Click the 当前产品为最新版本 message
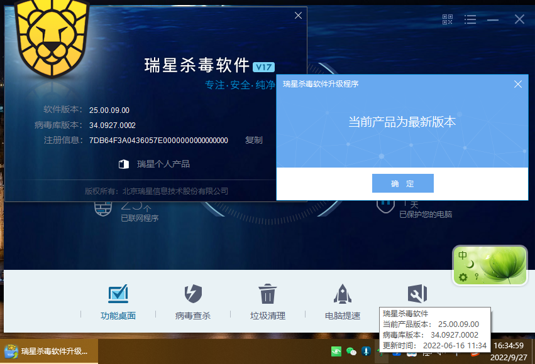535x364 pixels. (402, 122)
